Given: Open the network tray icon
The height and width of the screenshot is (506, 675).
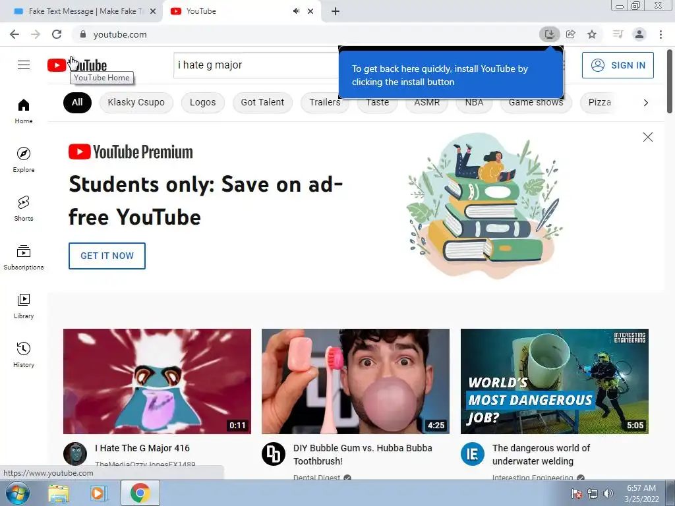Looking at the screenshot, I should pyautogui.click(x=593, y=493).
